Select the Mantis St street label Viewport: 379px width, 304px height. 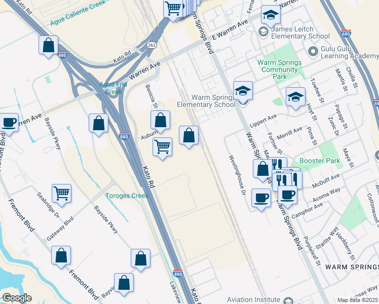coord(341,80)
